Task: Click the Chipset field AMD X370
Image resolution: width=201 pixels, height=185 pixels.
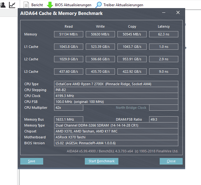Action: point(116,131)
